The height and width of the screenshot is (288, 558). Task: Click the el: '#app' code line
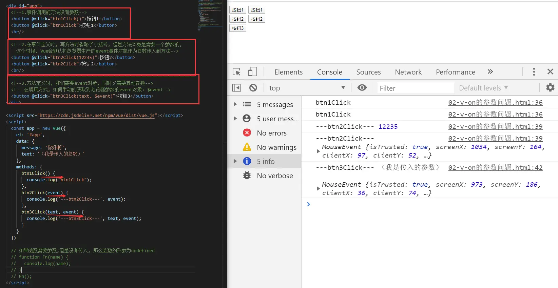point(30,135)
